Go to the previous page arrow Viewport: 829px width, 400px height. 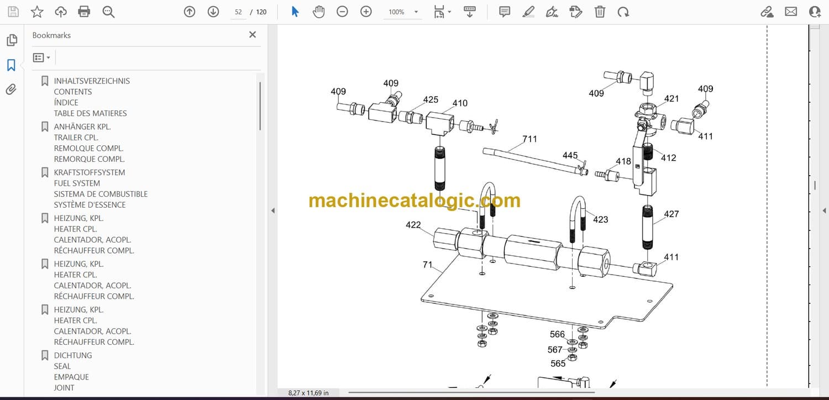pyautogui.click(x=190, y=12)
